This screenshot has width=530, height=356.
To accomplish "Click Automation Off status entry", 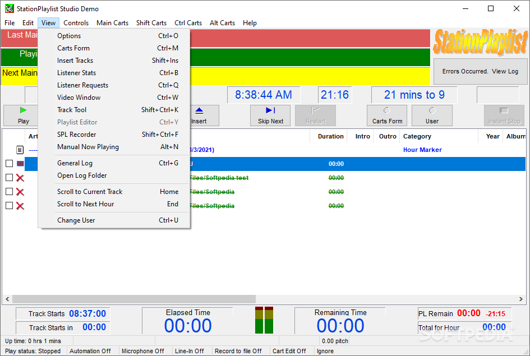I will point(90,351).
